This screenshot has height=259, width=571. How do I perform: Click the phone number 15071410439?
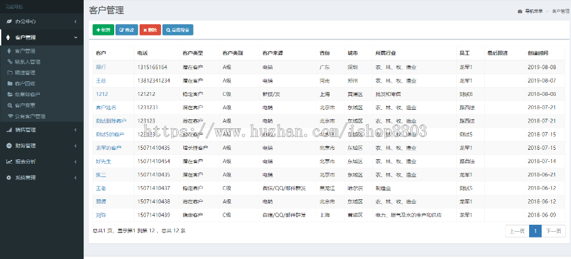(x=154, y=215)
